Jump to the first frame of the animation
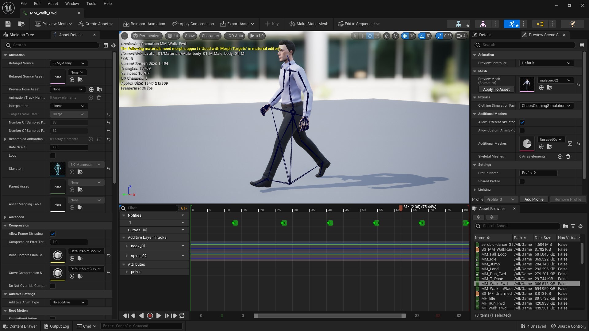This screenshot has height=331, width=589. 126,316
